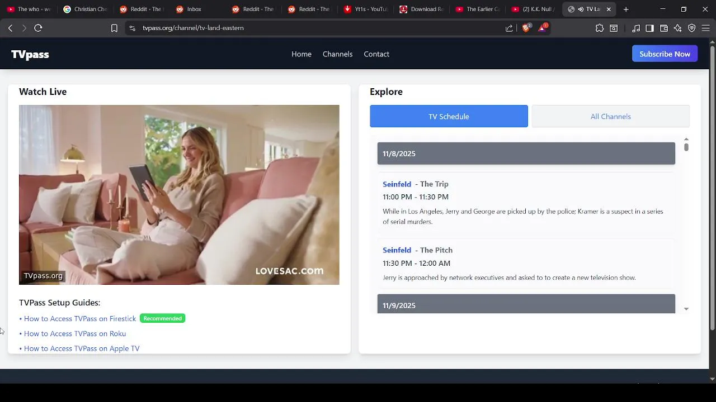
Task: Open the Brave VPN shield icon
Action: click(692, 28)
